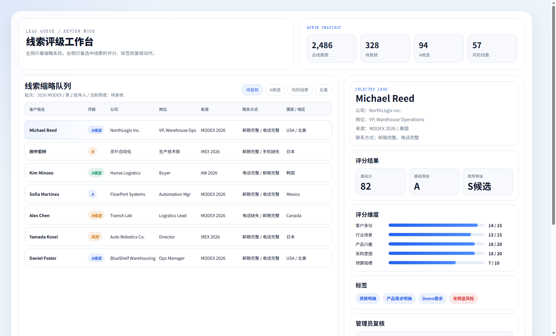Image resolution: width=556 pixels, height=336 pixels.
Task: Click the page scrollbar up arrow
Action: [x=553, y=3]
